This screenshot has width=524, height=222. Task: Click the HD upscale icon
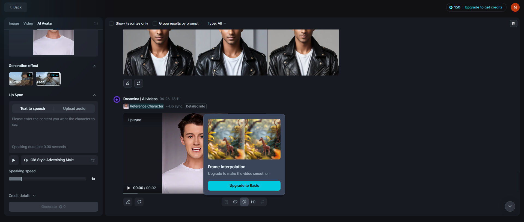(253, 202)
